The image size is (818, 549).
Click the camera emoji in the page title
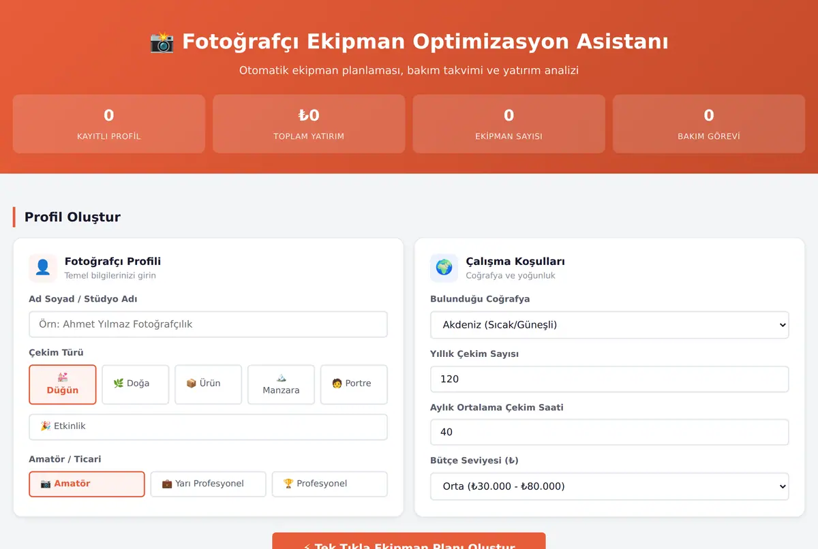[x=162, y=42]
